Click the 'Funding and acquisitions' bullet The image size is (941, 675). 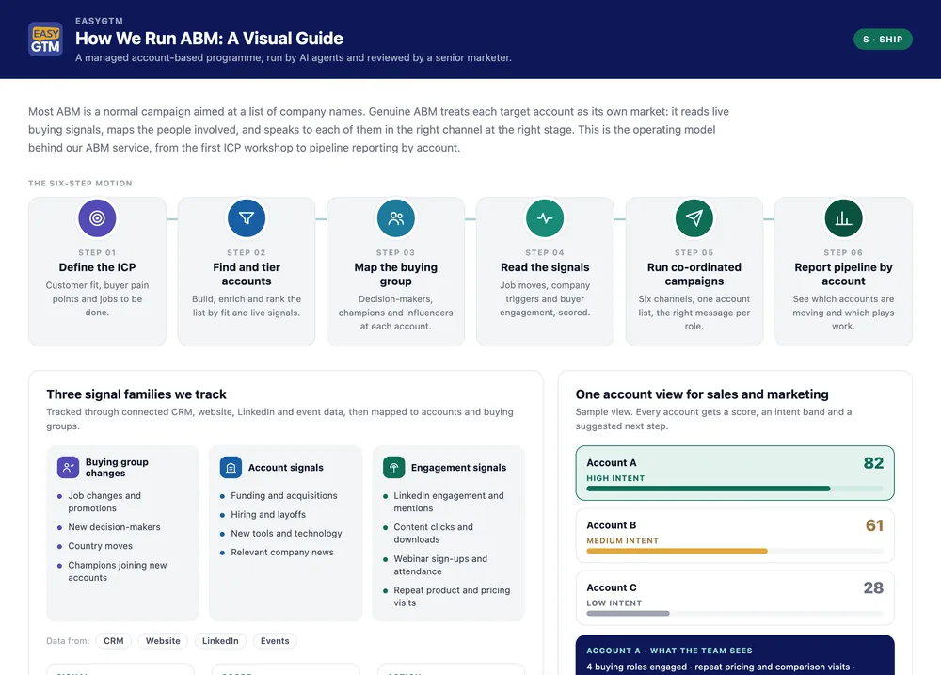(284, 495)
